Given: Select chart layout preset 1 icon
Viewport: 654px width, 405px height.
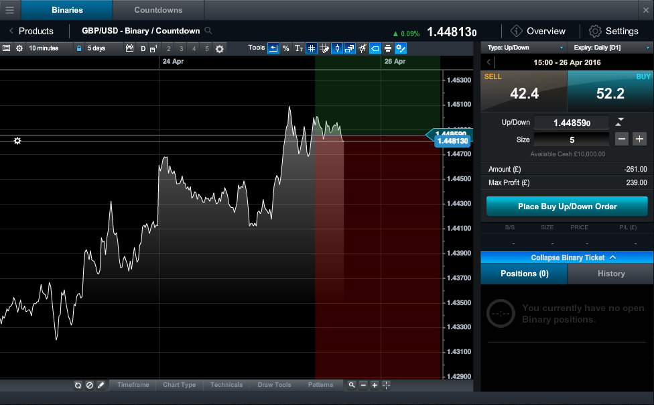Looking at the screenshot, I should pos(153,48).
